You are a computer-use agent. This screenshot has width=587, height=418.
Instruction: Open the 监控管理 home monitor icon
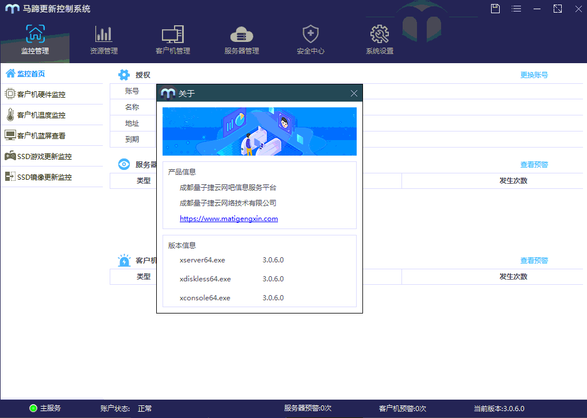tap(35, 34)
